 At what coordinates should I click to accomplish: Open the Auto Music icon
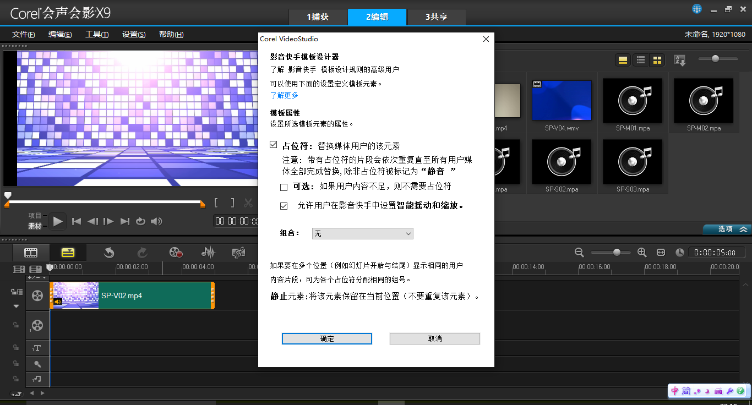point(239,253)
